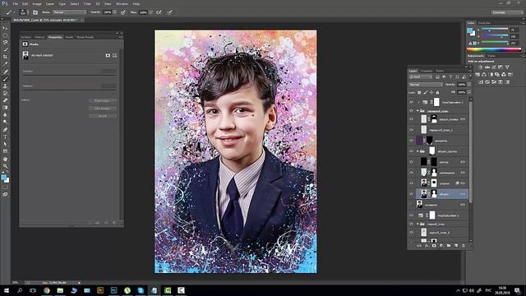Toggle pressure for opacity button
Image resolution: width=526 pixels, height=296 pixels.
click(123, 12)
